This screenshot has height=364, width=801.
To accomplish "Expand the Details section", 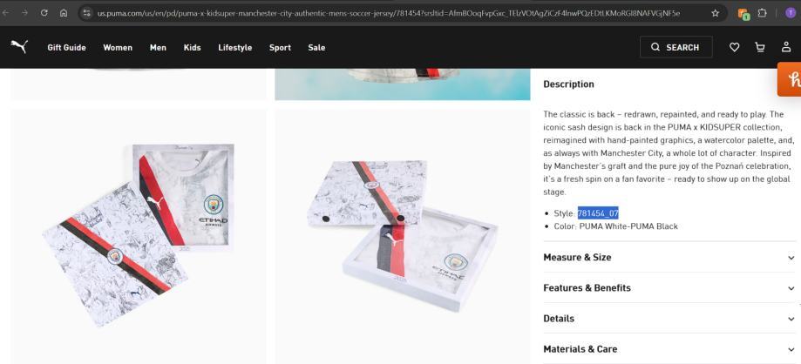I will (669, 318).
